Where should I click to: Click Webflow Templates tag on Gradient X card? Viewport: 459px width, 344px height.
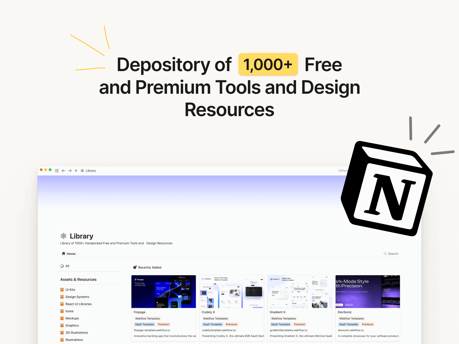283,318
